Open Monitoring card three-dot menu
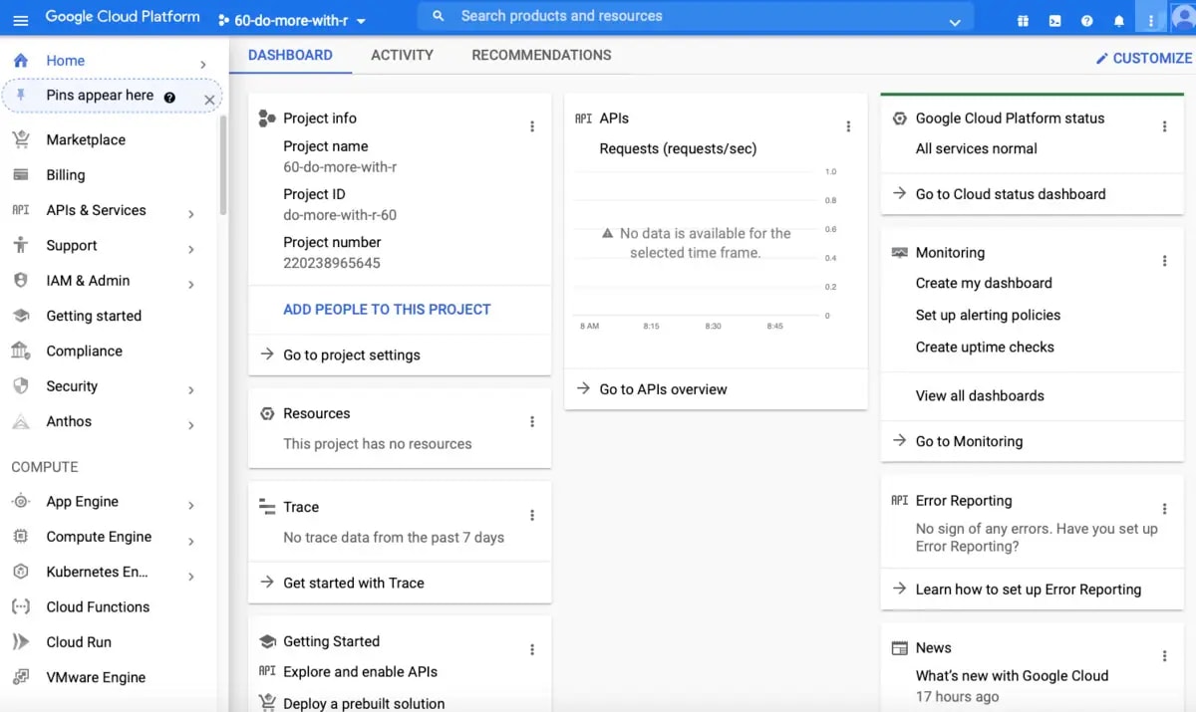 pos(1164,261)
